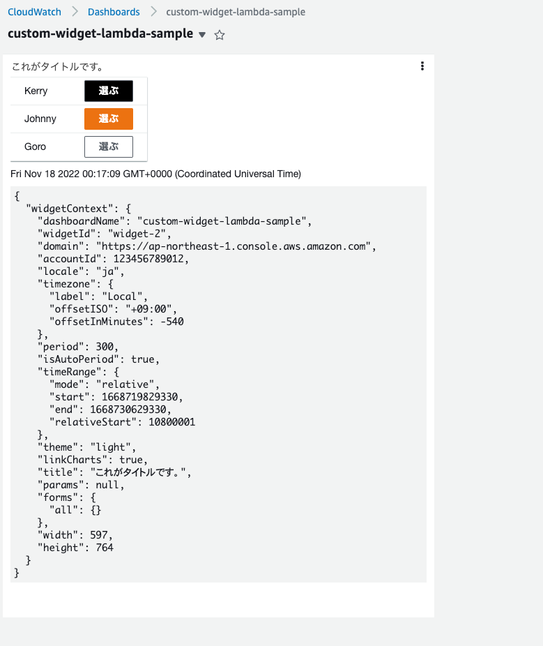The width and height of the screenshot is (543, 646).
Task: Expand the dashboard name dropdown caret
Action: [x=201, y=35]
